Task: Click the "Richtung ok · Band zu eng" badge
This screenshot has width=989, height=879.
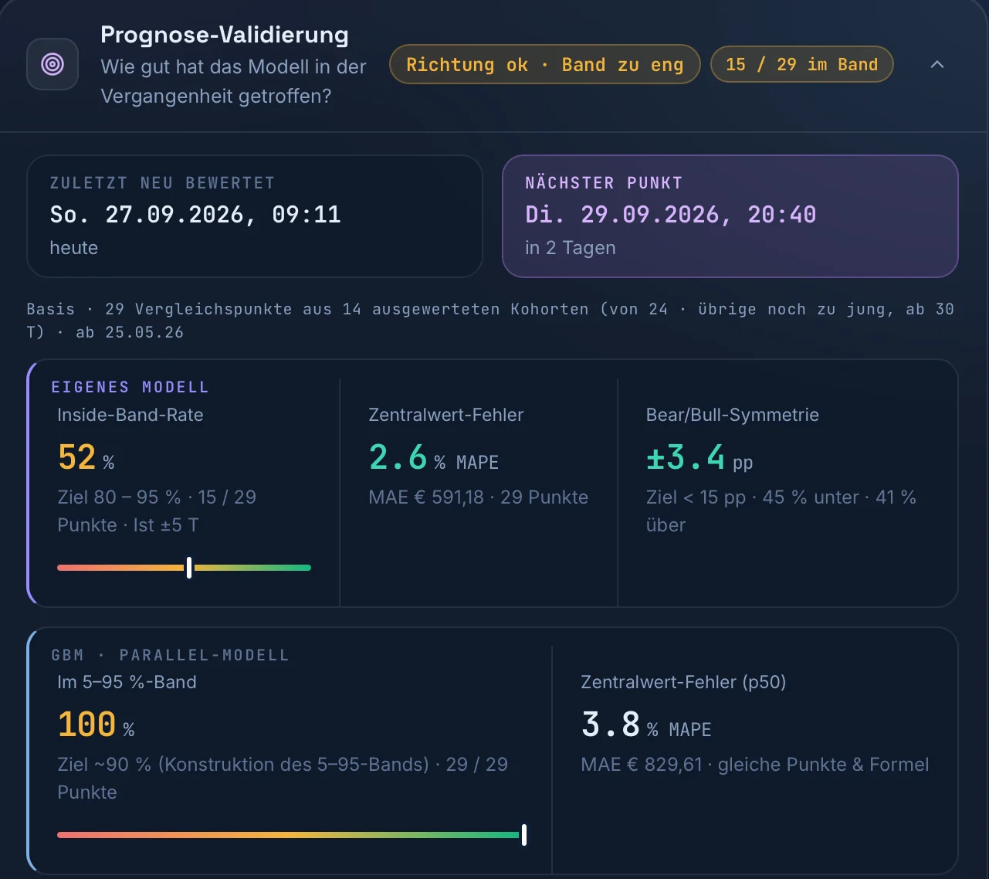Action: (x=545, y=64)
